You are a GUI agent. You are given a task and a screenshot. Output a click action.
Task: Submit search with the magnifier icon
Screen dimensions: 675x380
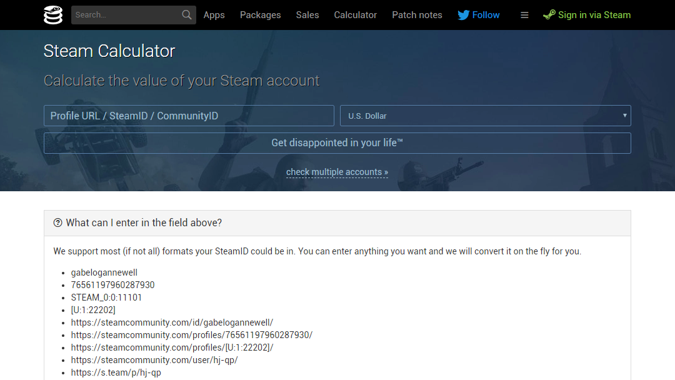coord(186,15)
